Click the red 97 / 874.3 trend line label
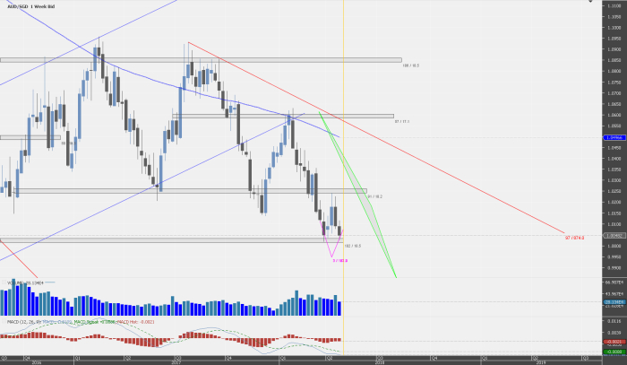Screen dimensions: 627x365 [x=574, y=238]
